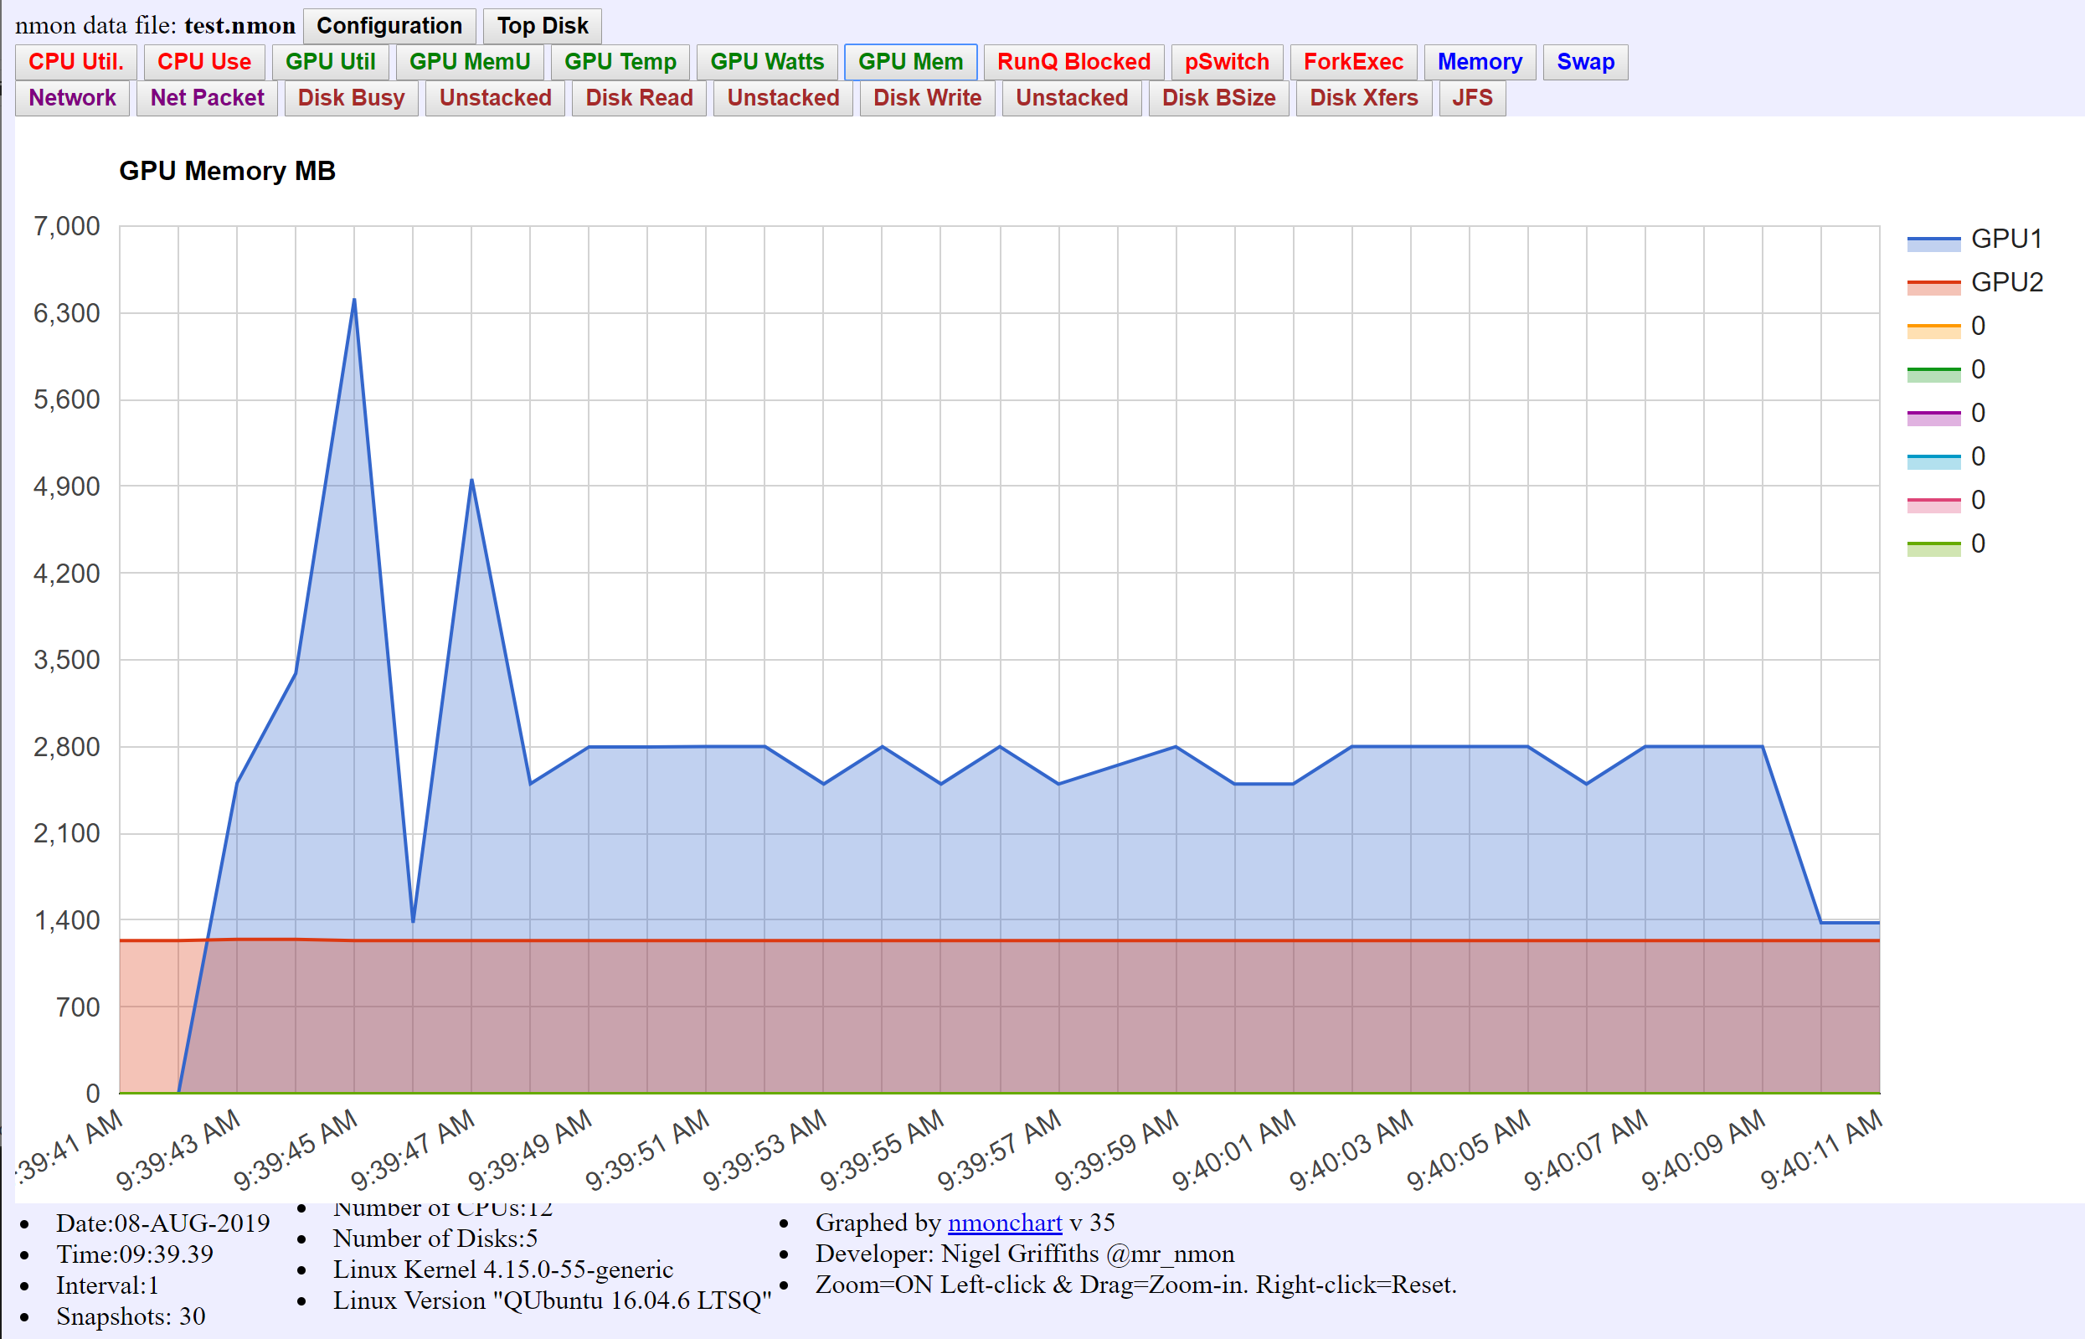Open the Net Packet chart
The width and height of the screenshot is (2085, 1339).
[x=207, y=97]
